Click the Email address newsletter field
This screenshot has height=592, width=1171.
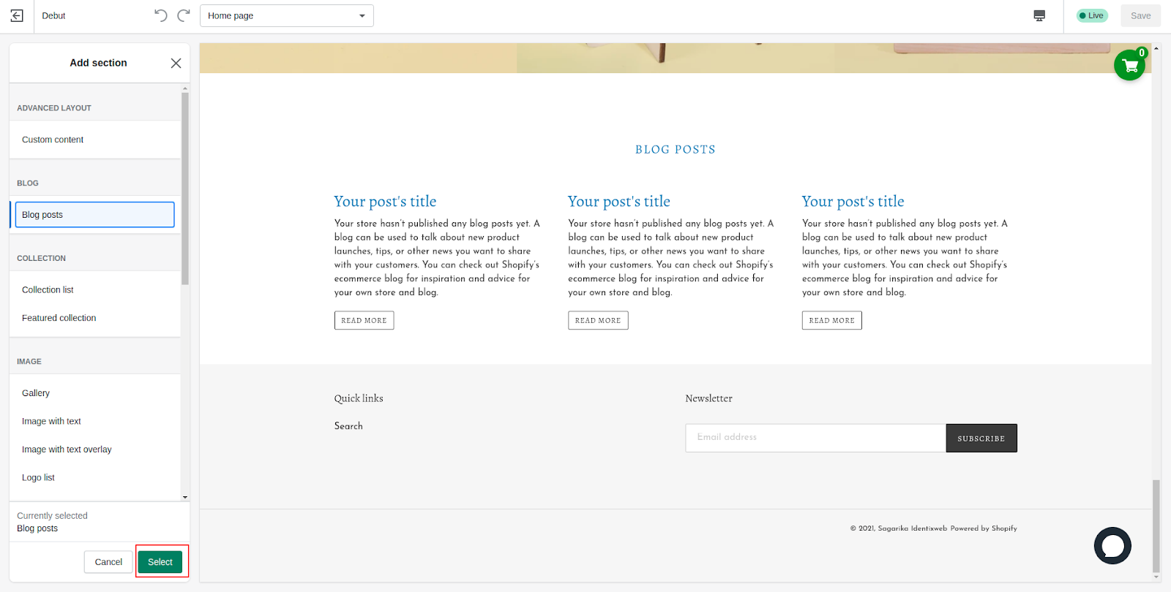tap(815, 438)
